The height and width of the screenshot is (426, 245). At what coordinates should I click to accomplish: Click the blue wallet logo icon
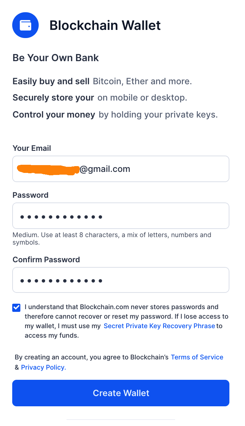coord(25,25)
